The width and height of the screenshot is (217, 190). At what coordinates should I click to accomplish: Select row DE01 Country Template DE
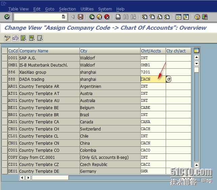[5, 171]
